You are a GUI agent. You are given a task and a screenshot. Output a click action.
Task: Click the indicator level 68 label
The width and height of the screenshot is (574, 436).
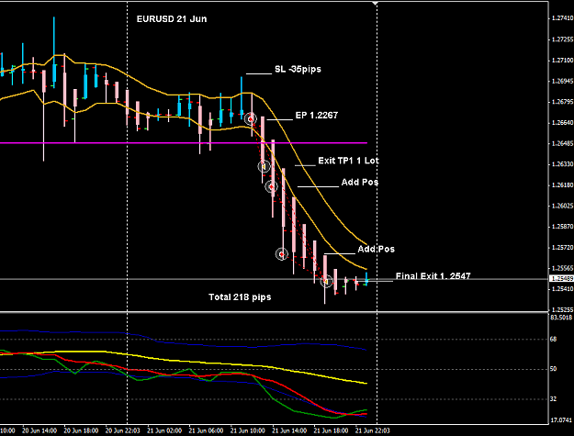(x=553, y=339)
